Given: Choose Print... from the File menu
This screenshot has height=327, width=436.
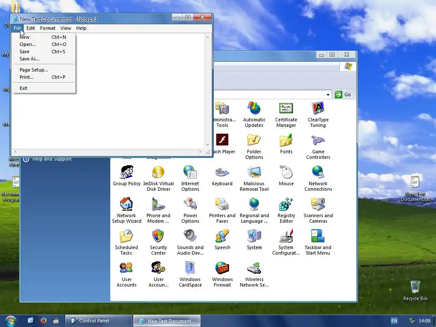Looking at the screenshot, I should tap(43, 77).
